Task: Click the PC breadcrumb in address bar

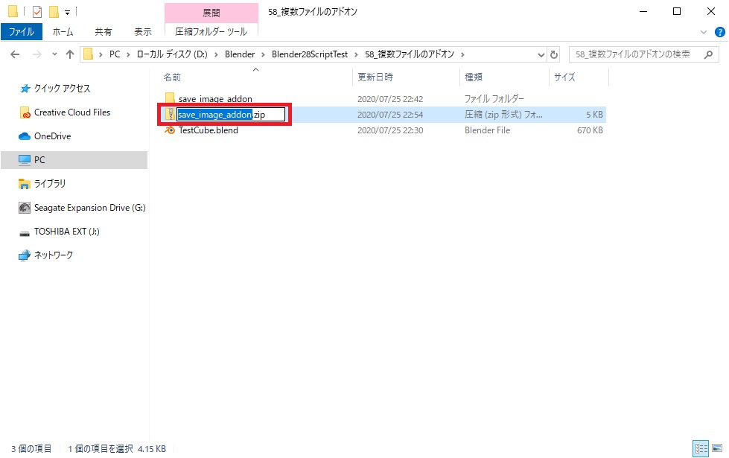Action: tap(115, 54)
